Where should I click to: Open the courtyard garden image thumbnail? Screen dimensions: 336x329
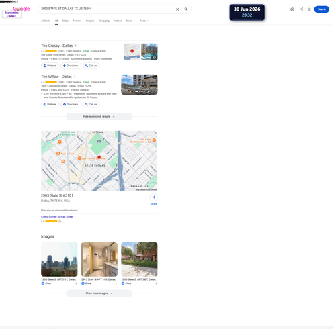[139, 259]
